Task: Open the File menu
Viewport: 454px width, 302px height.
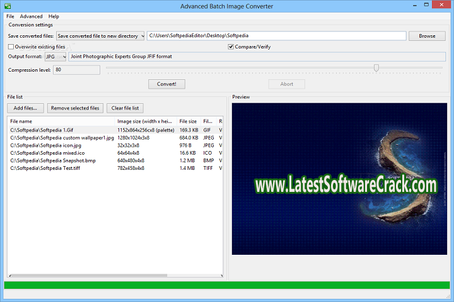Action: [x=10, y=16]
